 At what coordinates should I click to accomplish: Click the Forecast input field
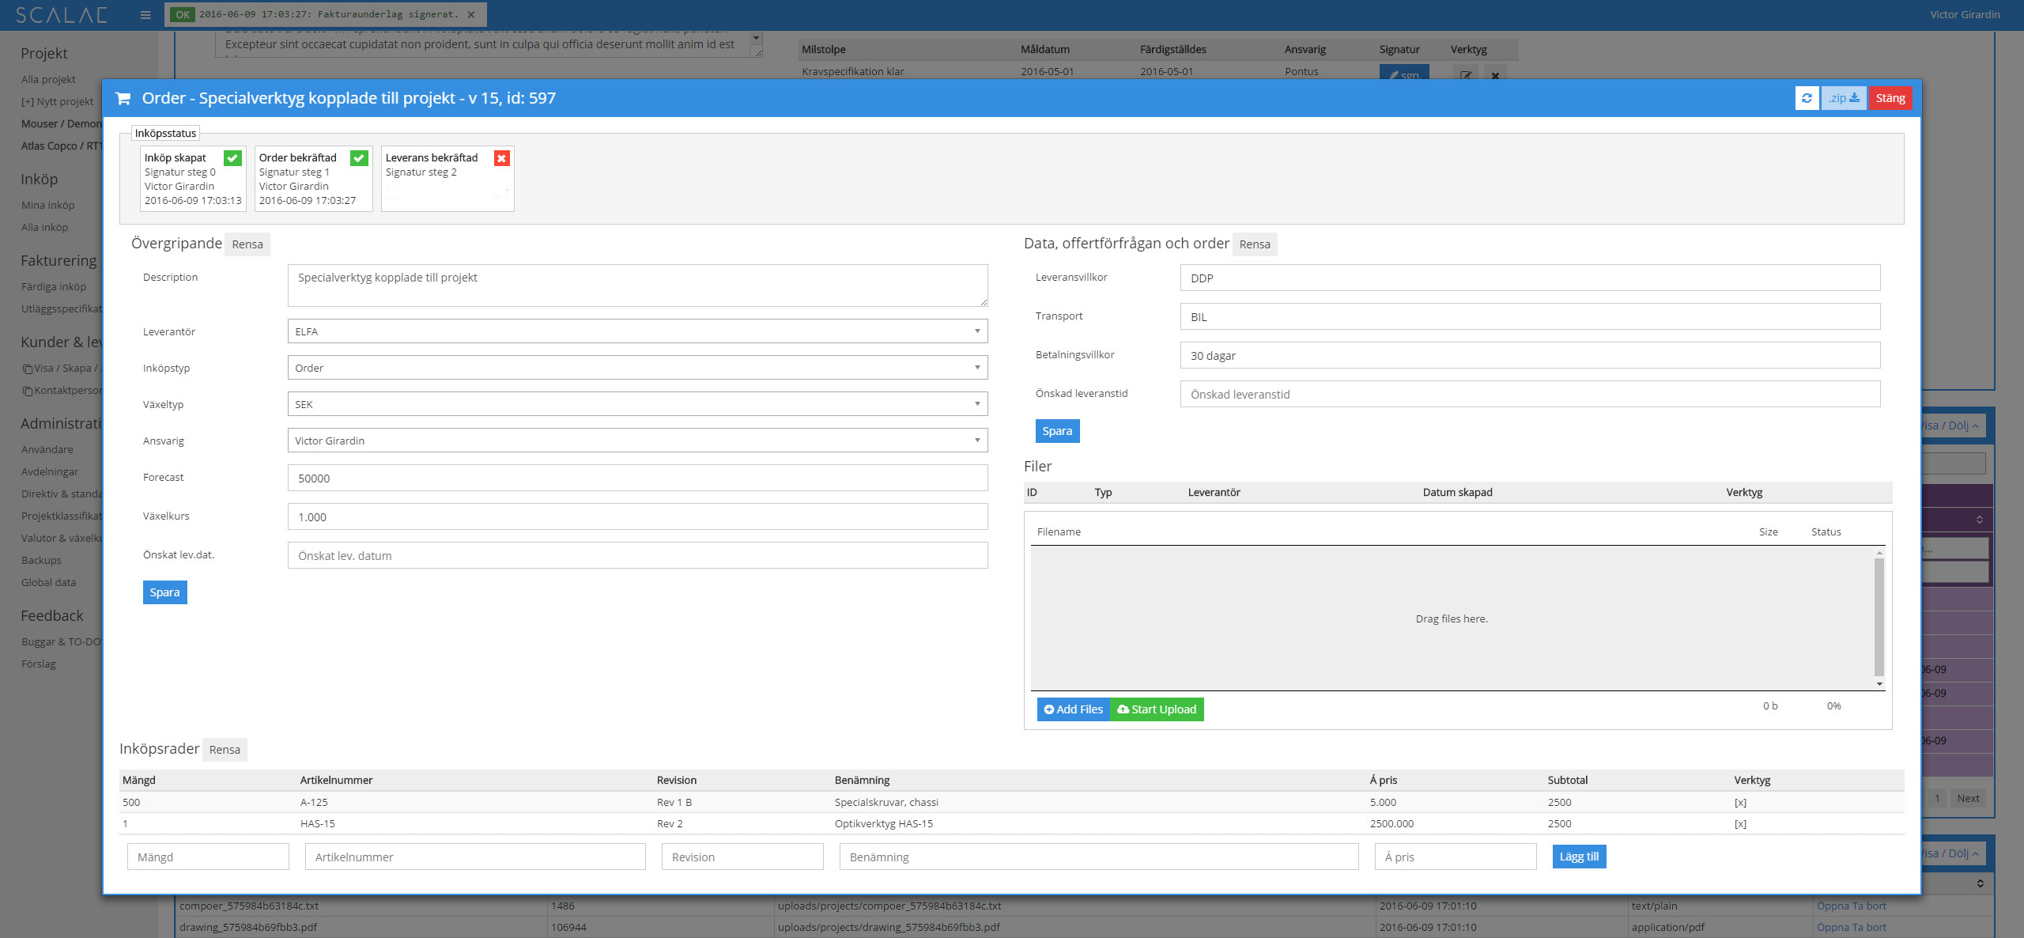coord(637,478)
